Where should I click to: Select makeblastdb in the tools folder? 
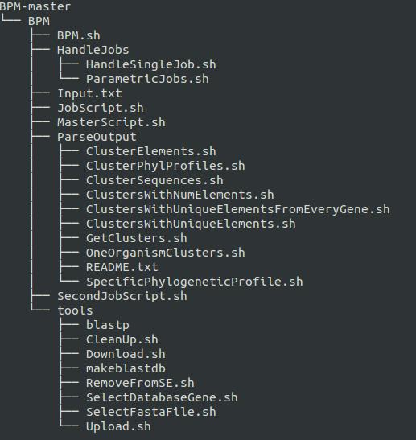tap(126, 368)
